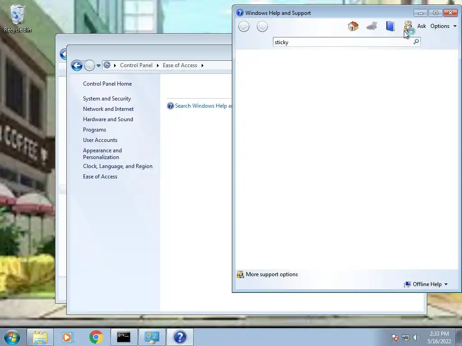Viewport: 462px width, 346px height.
Task: Click the Ask support people icon
Action: click(409, 27)
